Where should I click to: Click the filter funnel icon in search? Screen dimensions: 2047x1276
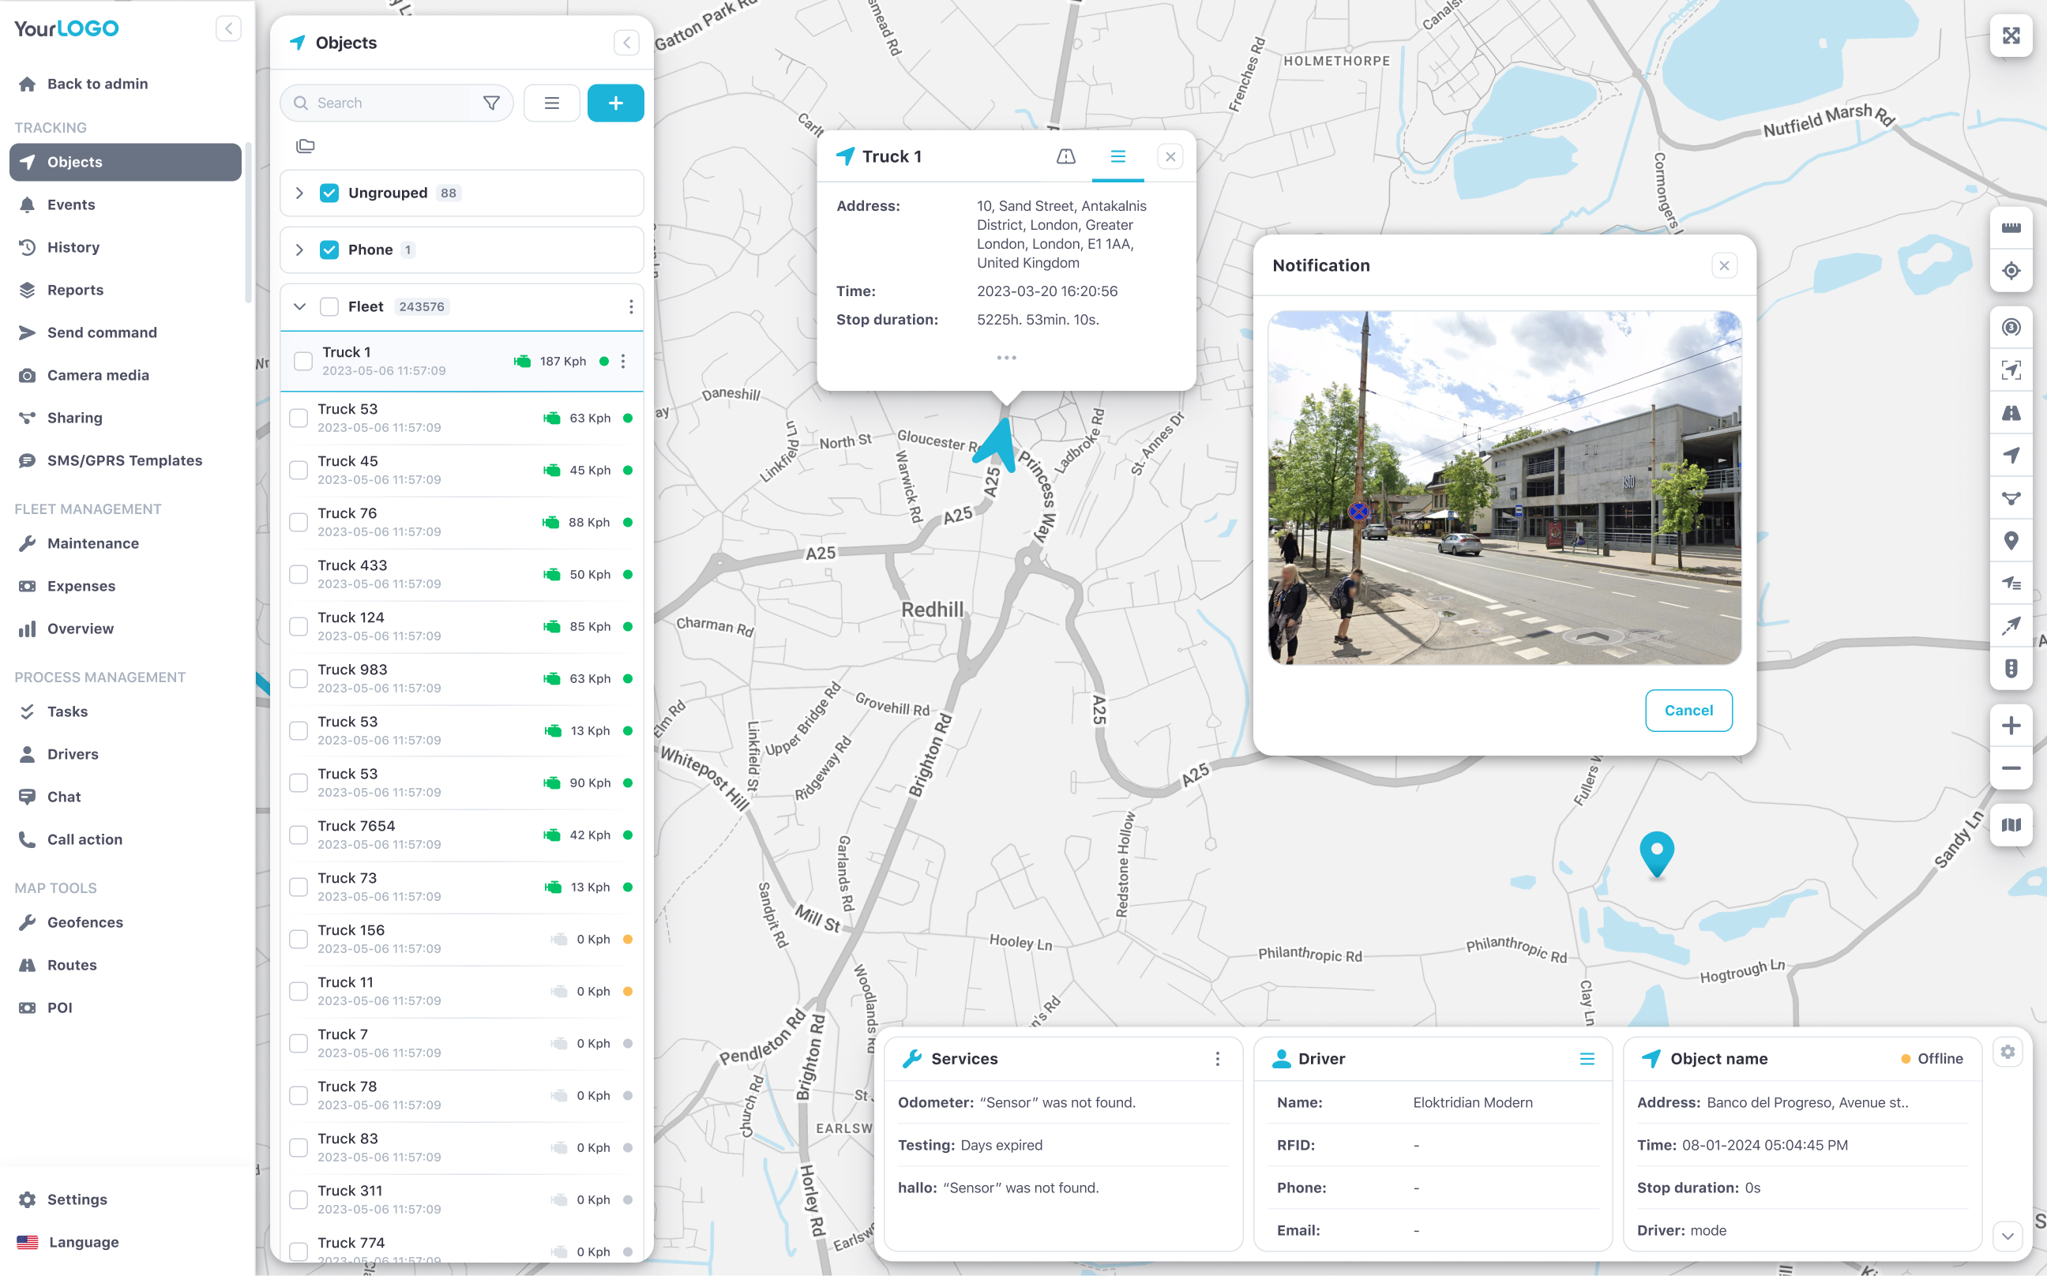coord(491,103)
